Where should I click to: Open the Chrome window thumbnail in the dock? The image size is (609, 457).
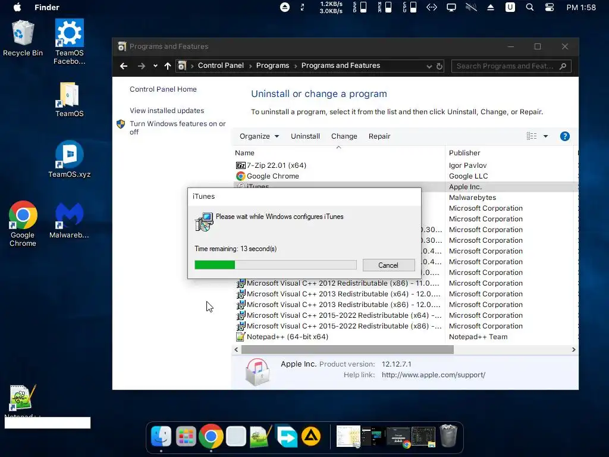[398, 437]
